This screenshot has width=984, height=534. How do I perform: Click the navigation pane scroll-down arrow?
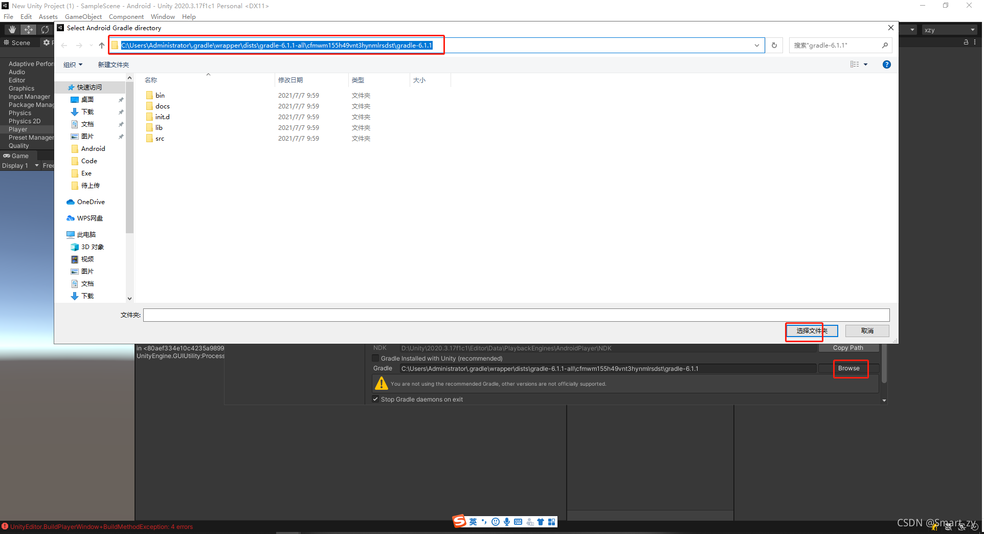[x=129, y=298]
